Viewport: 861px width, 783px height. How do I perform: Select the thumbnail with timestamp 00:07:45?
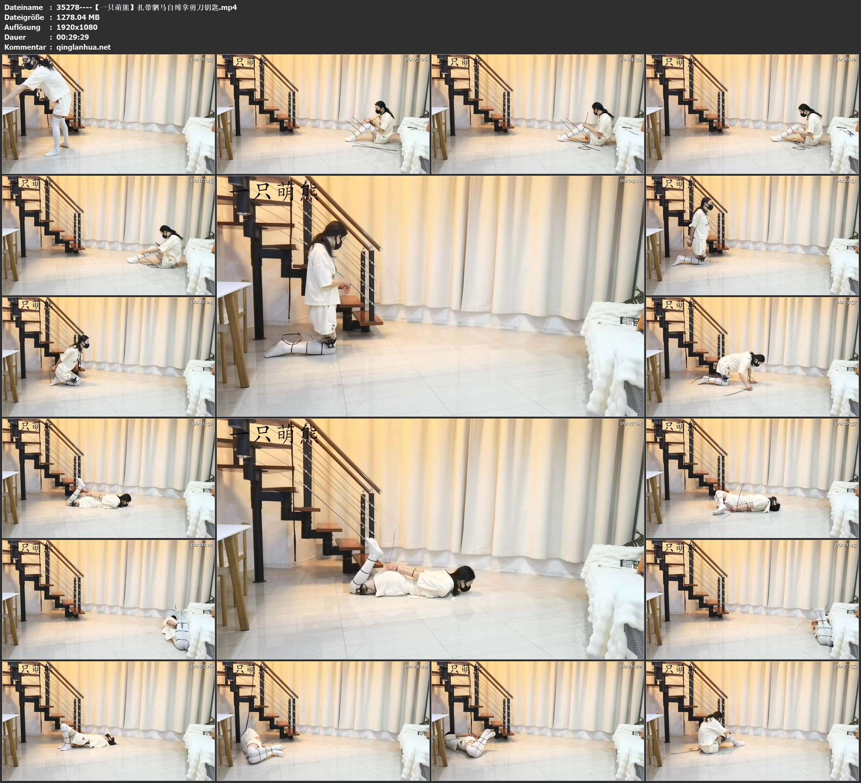pyautogui.click(x=109, y=235)
